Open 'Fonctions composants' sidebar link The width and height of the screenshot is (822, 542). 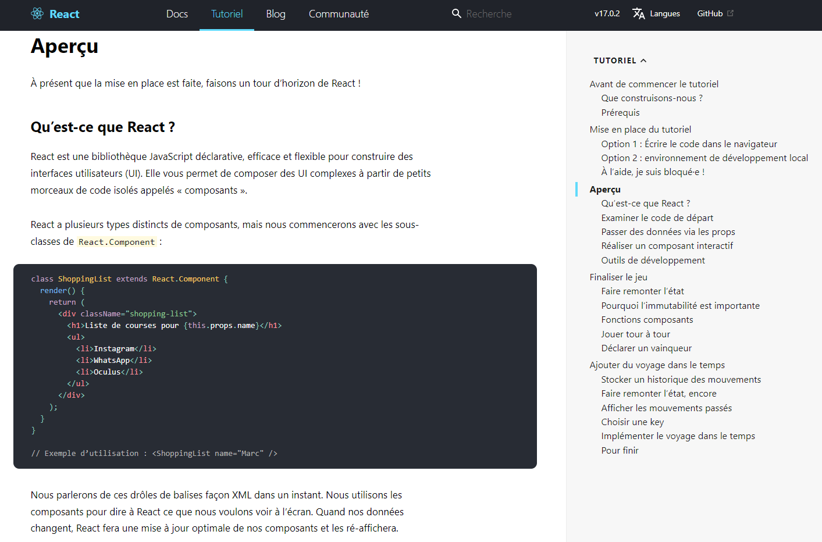click(x=647, y=320)
